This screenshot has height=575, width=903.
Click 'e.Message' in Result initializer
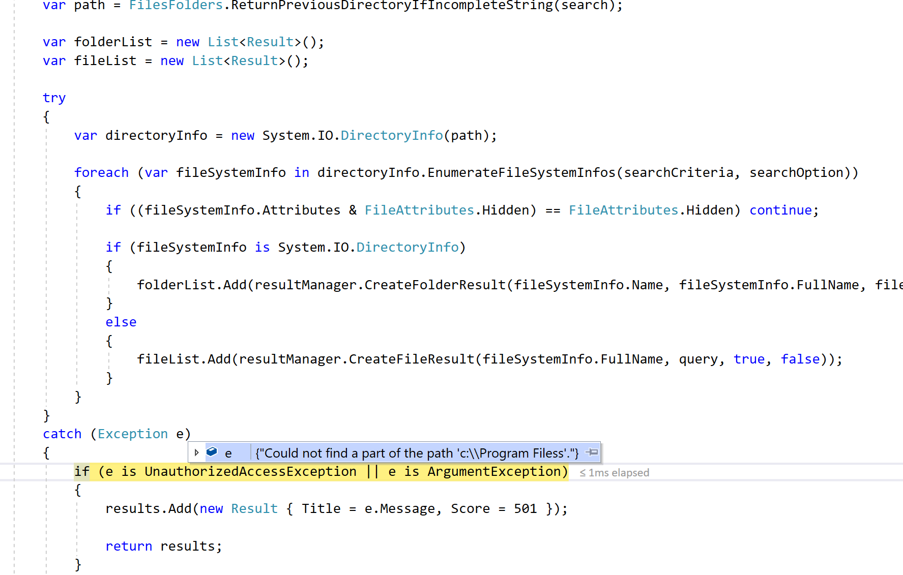pos(400,509)
